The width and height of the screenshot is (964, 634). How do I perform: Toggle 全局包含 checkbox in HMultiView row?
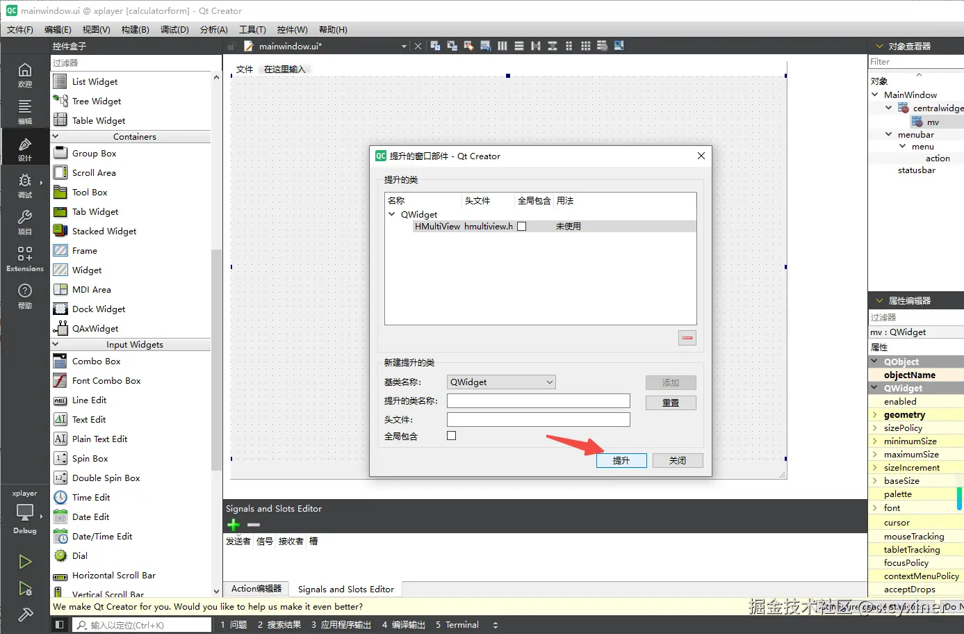522,227
